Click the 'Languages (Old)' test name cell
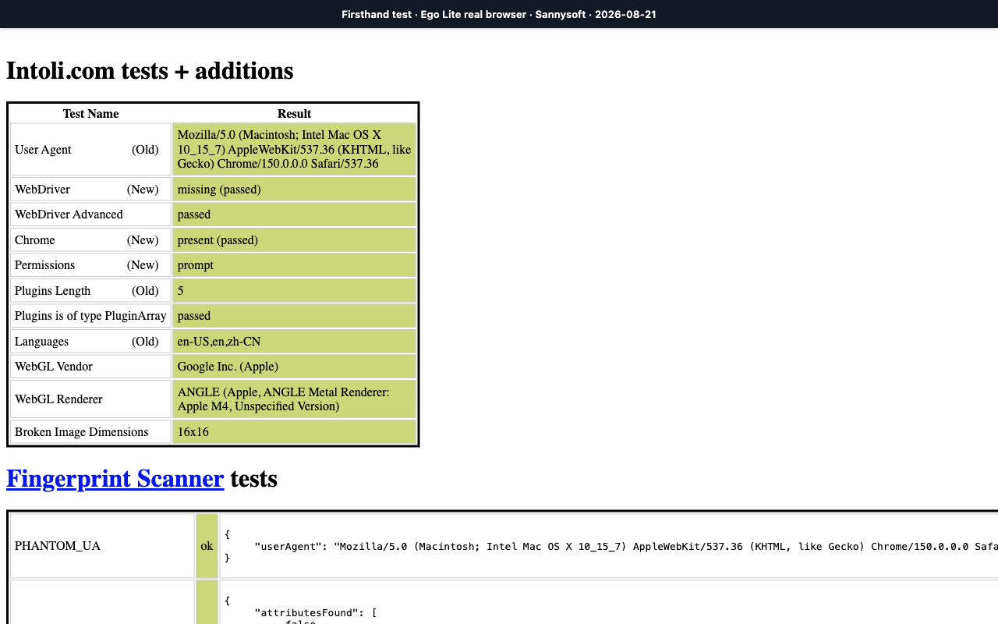The height and width of the screenshot is (624, 998). tap(90, 342)
